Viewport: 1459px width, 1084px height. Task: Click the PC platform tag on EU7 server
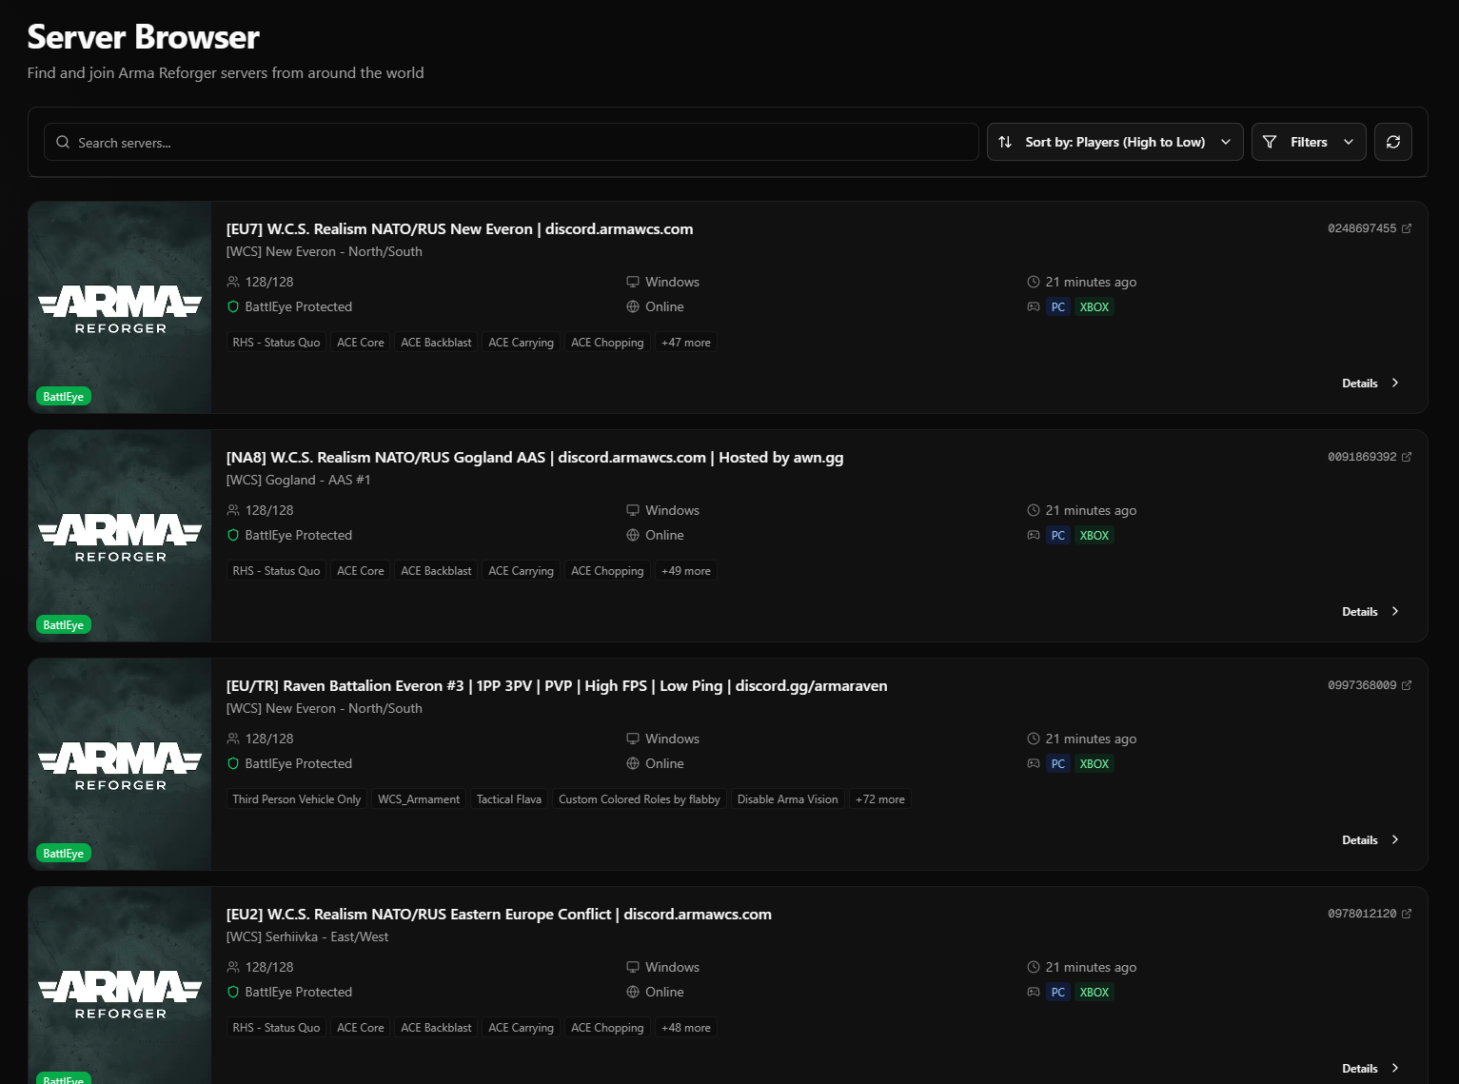[1057, 307]
